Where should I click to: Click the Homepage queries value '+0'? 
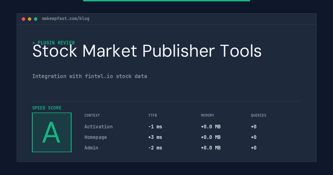[x=254, y=137]
